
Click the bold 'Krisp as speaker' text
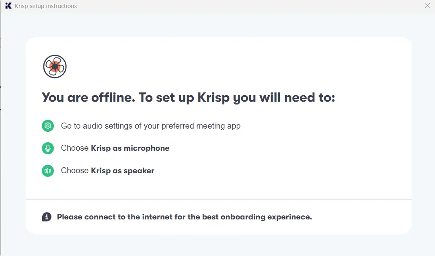click(123, 170)
